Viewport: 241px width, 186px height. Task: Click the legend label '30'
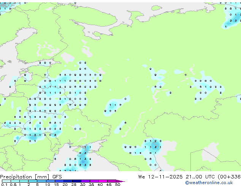[82, 184]
